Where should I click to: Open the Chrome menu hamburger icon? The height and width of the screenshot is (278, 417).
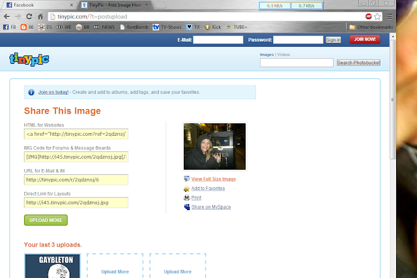[390, 16]
